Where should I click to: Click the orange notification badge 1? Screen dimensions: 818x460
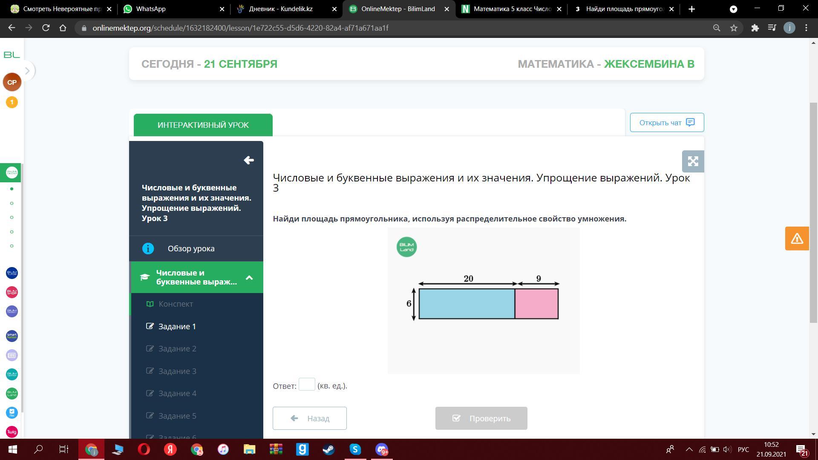tap(12, 102)
